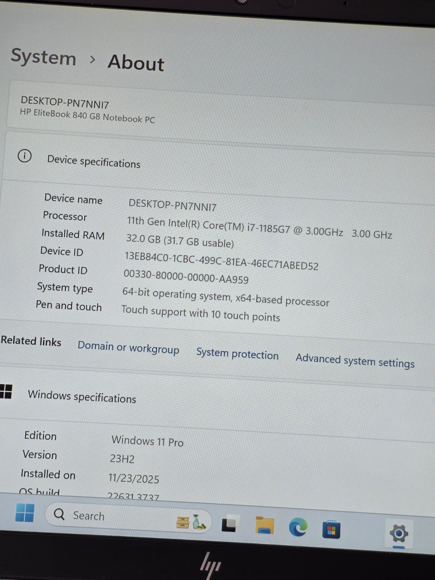Select Device name value DESKTOP-PN7NNI7
435x580 pixels.
click(172, 205)
